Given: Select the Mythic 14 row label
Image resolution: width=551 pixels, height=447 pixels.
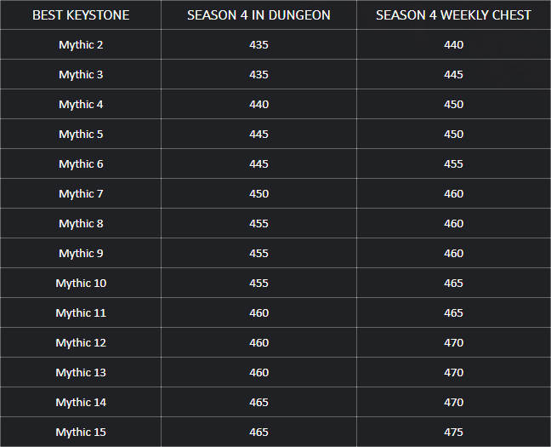Looking at the screenshot, I should pyautogui.click(x=81, y=402).
